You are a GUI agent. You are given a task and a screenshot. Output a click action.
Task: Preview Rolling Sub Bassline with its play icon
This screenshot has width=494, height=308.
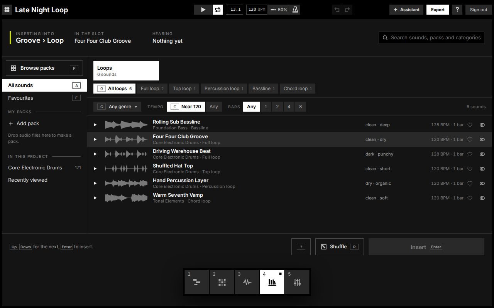(95, 125)
